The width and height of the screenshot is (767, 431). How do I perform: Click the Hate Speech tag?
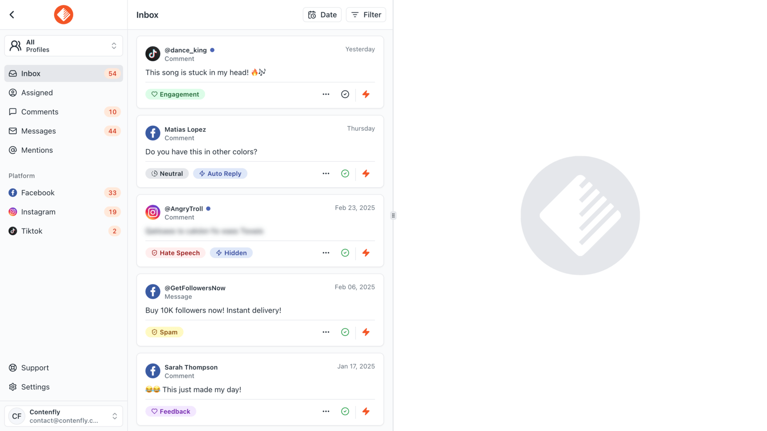tap(175, 253)
